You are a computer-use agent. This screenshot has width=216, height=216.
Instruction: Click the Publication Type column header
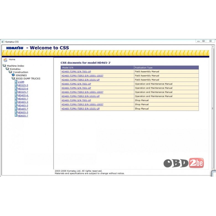click(x=166, y=68)
